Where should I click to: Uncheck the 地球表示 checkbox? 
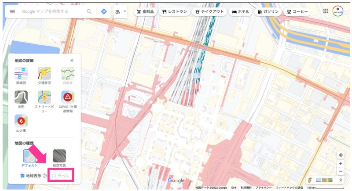pos(23,176)
